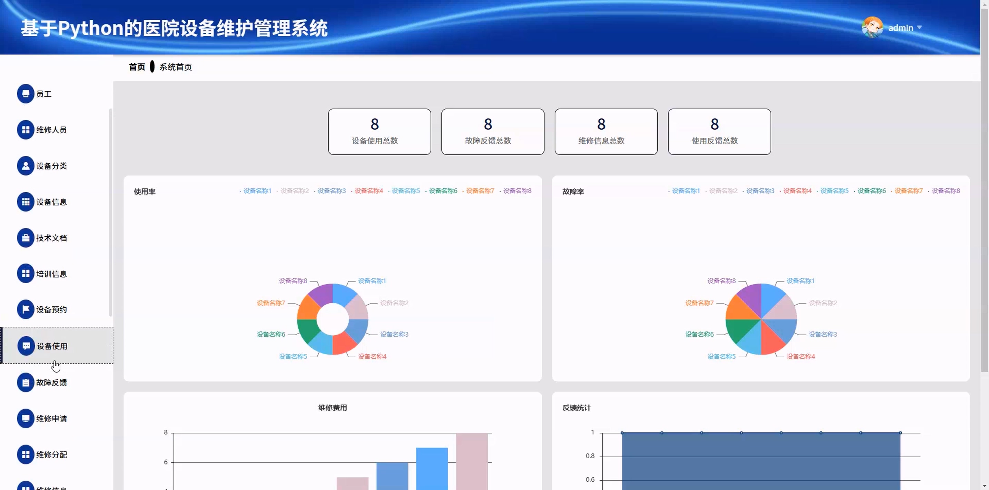
Task: Click the 员工 sidebar icon
Action: pos(25,94)
